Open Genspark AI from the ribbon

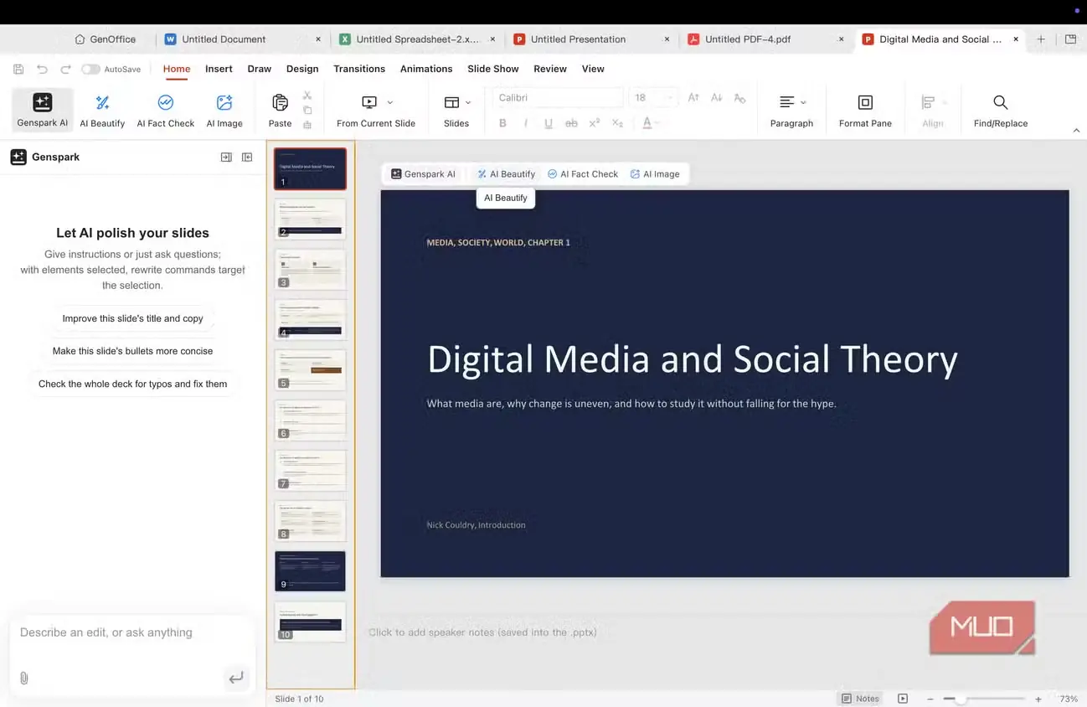click(42, 110)
